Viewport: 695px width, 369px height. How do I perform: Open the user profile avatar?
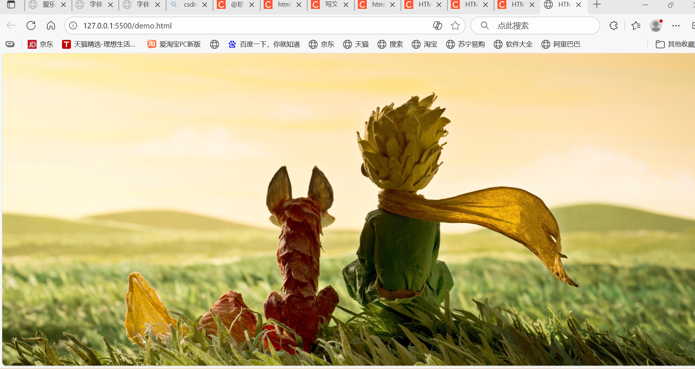(656, 25)
